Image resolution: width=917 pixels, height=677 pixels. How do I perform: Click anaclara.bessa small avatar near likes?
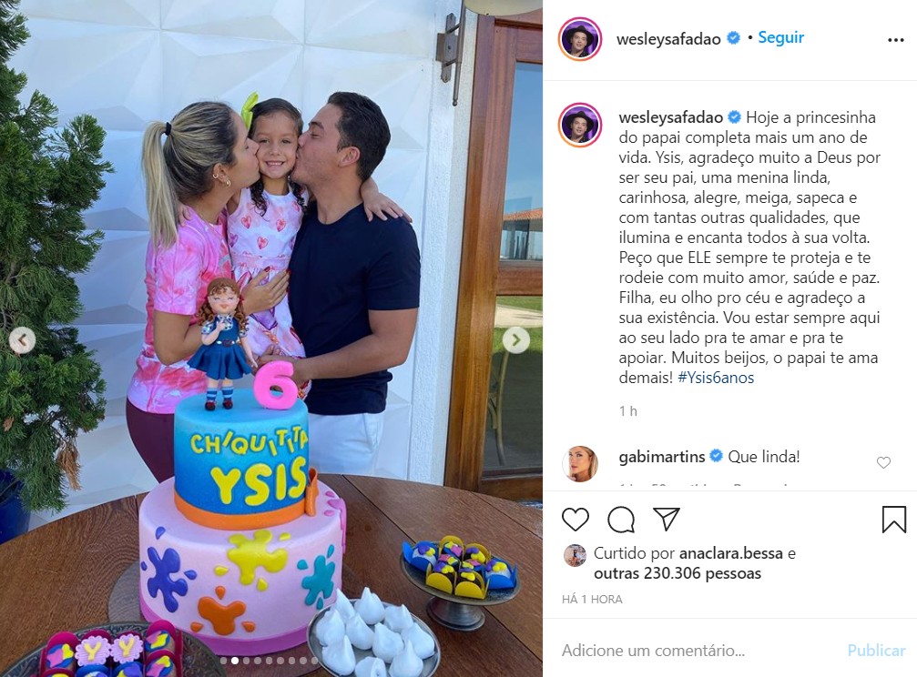coord(575,555)
